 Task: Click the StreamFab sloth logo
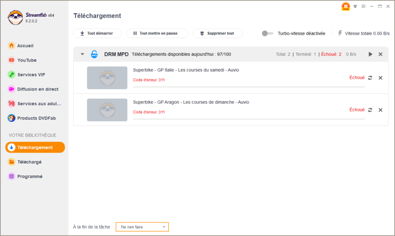pos(15,18)
